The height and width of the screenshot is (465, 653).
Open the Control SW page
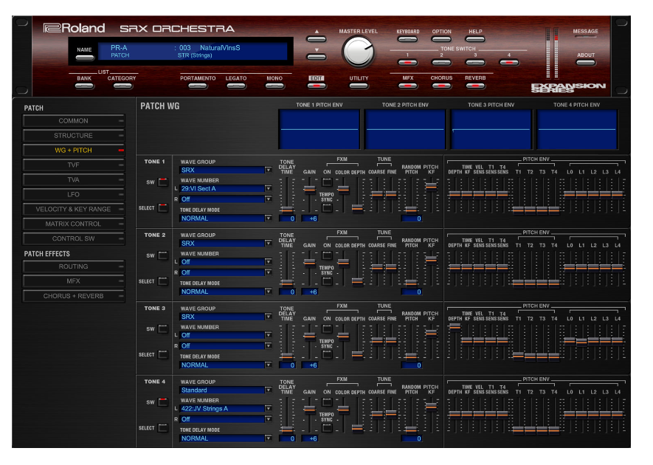(x=74, y=238)
